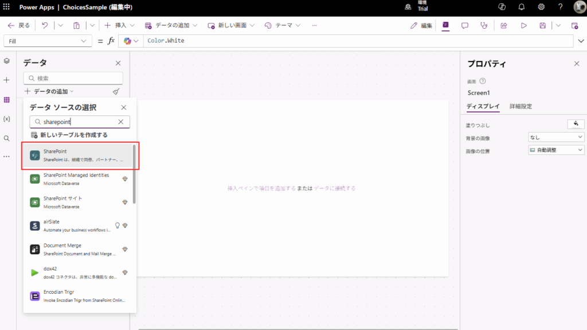Expand the formula bar chevron
Viewport: 587px width, 330px height.
(581, 41)
